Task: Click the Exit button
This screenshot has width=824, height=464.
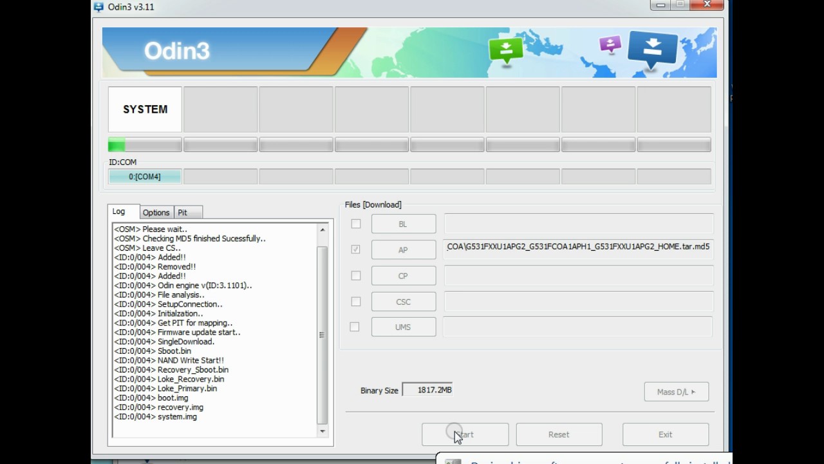Action: point(666,434)
